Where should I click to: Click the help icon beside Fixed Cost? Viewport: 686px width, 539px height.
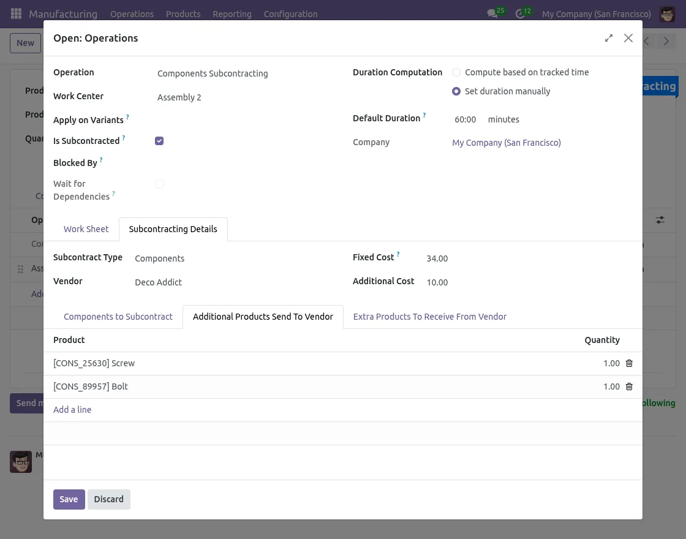pos(397,254)
